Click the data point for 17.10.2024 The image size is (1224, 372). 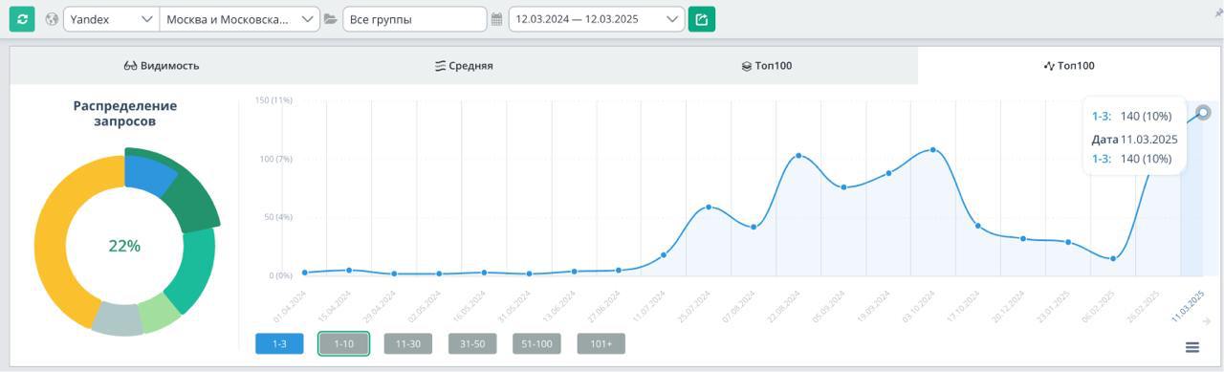click(x=977, y=226)
